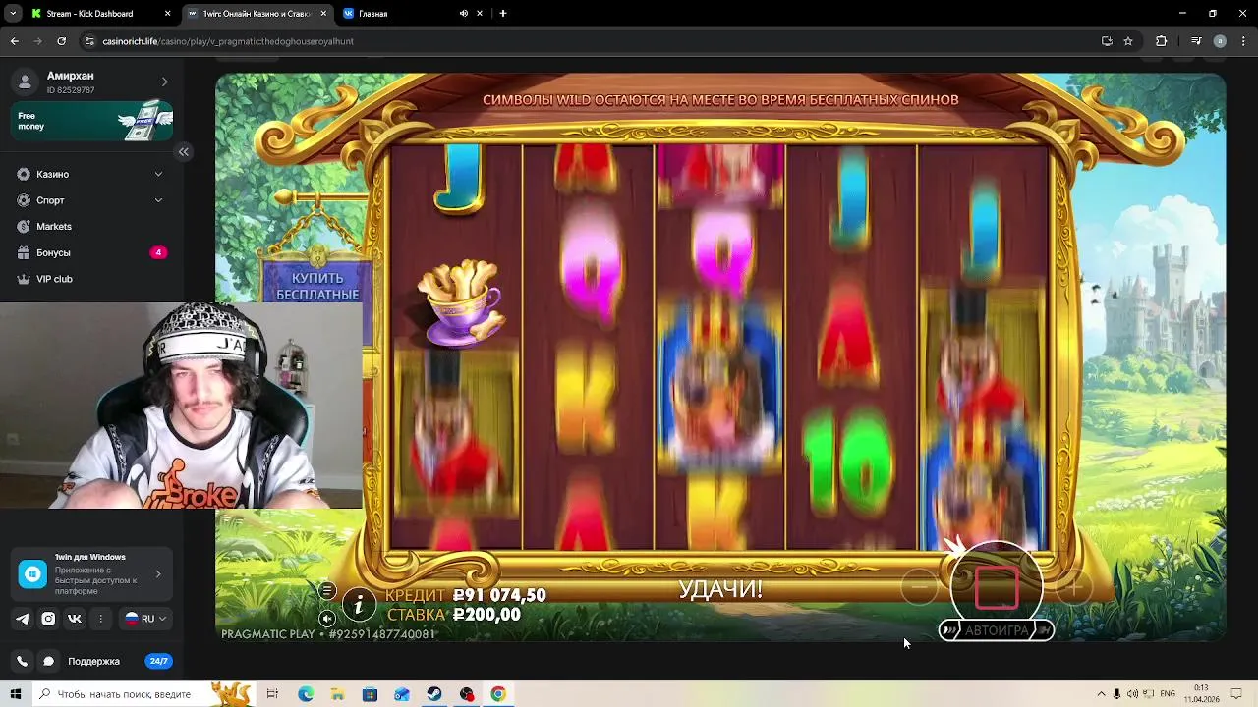Open the 1win для Windows app promo
Image resolution: width=1258 pixels, height=707 pixels.
point(92,574)
